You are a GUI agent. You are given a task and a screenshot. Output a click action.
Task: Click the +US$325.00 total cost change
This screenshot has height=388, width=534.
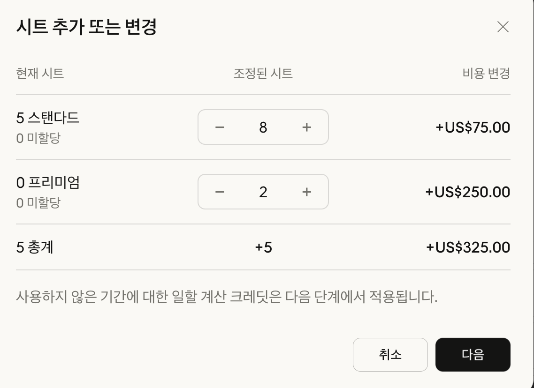tap(468, 247)
